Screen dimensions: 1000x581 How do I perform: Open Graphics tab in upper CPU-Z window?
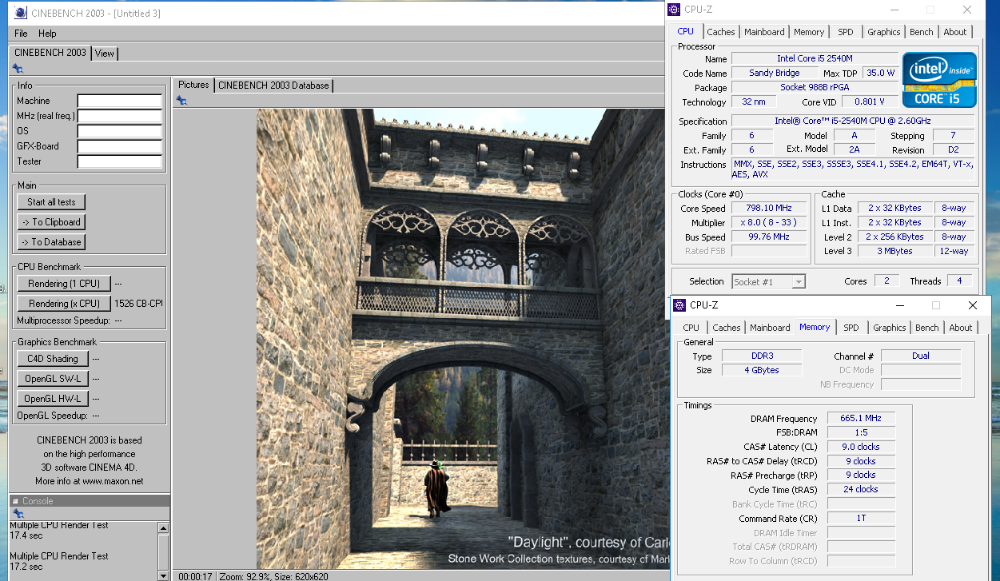tap(884, 32)
